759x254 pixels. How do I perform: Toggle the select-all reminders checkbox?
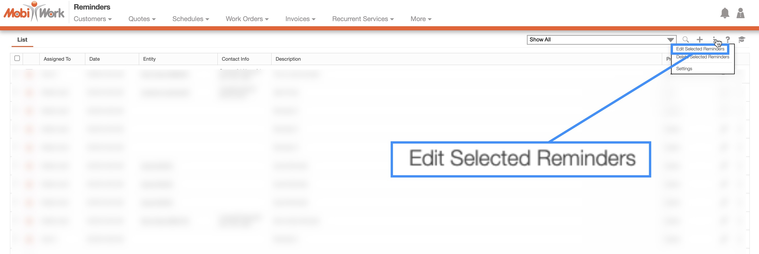pos(17,58)
